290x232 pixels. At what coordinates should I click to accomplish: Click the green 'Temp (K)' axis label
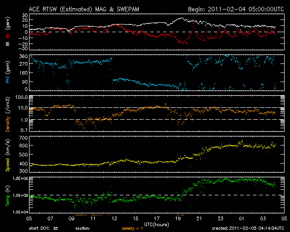pos(8,196)
